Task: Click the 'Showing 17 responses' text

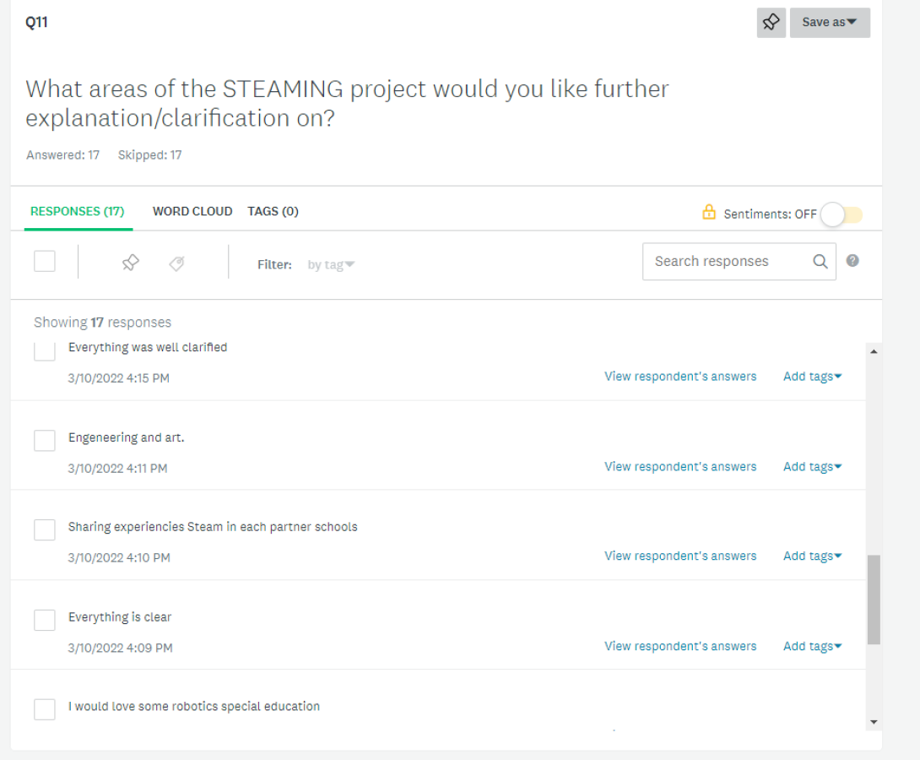Action: [102, 323]
